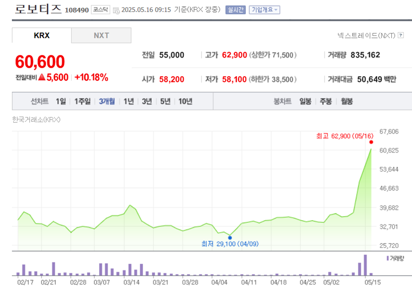Click the 상한가 71,500 text

tap(273, 55)
